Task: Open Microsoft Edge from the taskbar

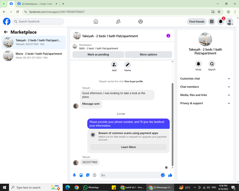Action: (x=67, y=188)
